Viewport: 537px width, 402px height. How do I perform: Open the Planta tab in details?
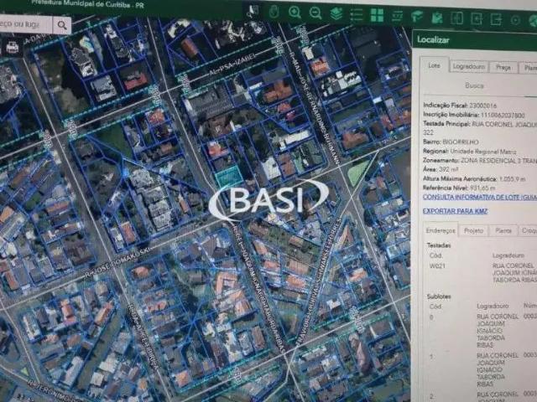point(503,231)
